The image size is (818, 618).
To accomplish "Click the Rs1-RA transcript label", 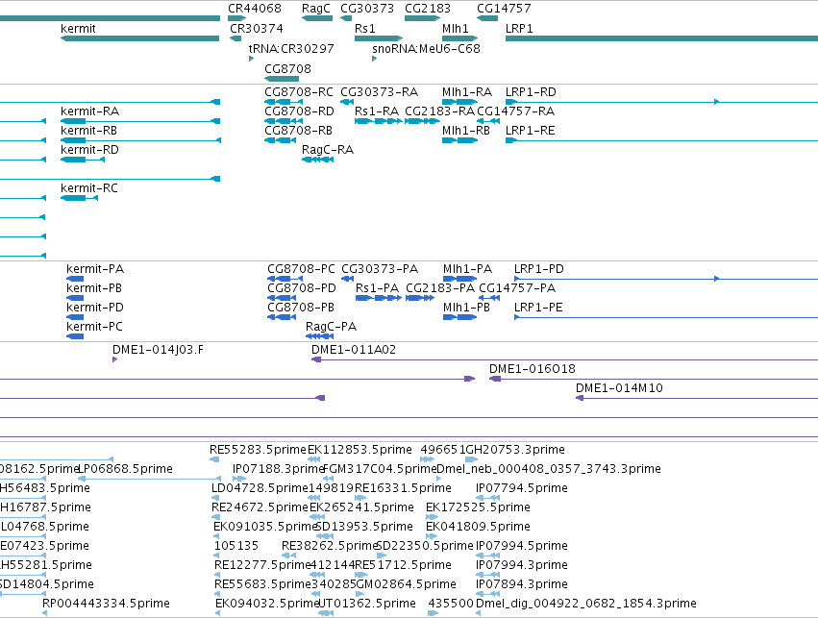I will pos(377,111).
